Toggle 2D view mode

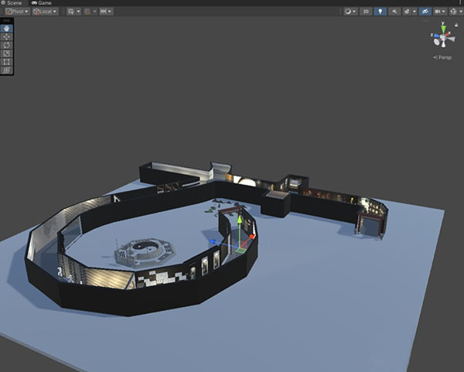[x=366, y=12]
